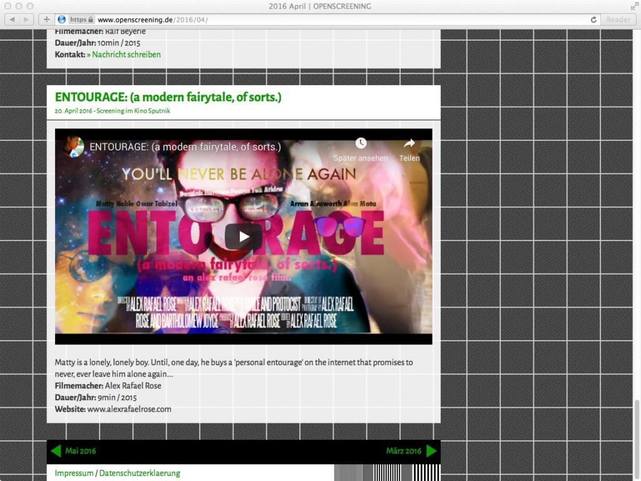641x481 pixels.
Task: Click the green left arrow beside Mai 2016
Action: (x=56, y=451)
